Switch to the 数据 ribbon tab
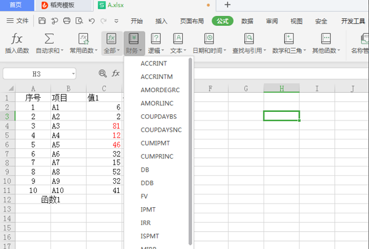 (247, 21)
